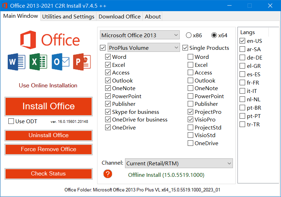Image resolution: width=281 pixels, height=197 pixels.
Task: Click the Outlook app icon
Action: (x=60, y=62)
